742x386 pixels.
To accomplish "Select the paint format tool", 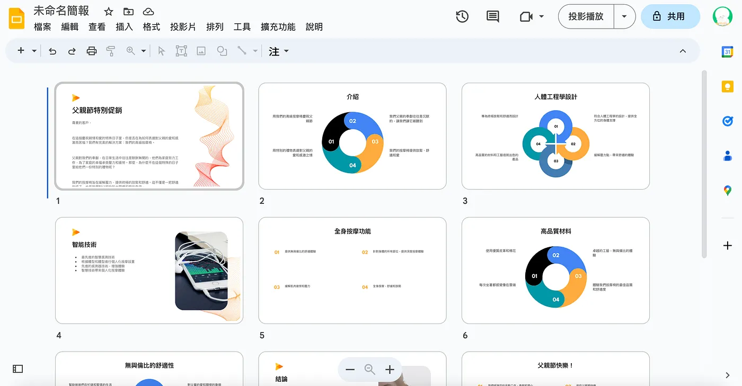I will coord(111,51).
